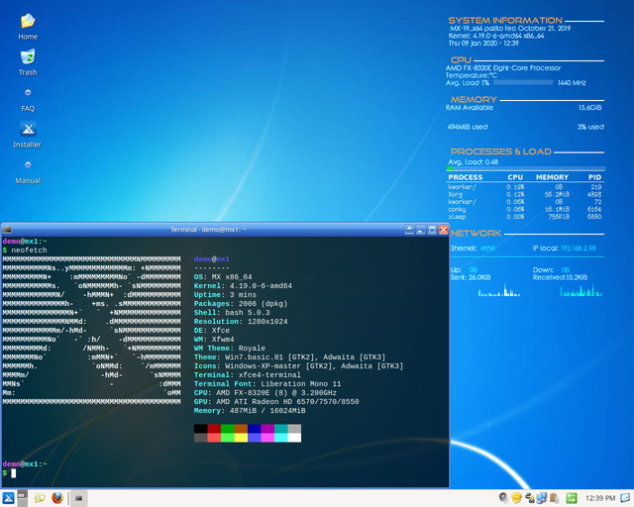Click the 'Theme: Win7.basic.01' line
Screen dimensions: 634x507
[x=289, y=357]
